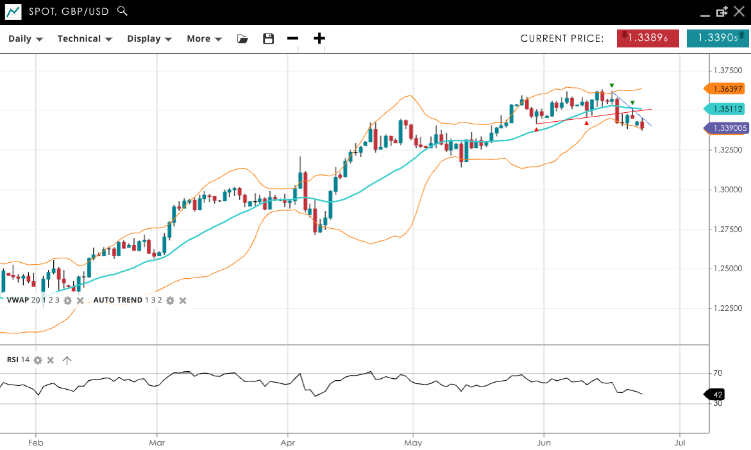The height and width of the screenshot is (450, 751).
Task: Expand the Daily timeframe dropdown
Action: 26,38
